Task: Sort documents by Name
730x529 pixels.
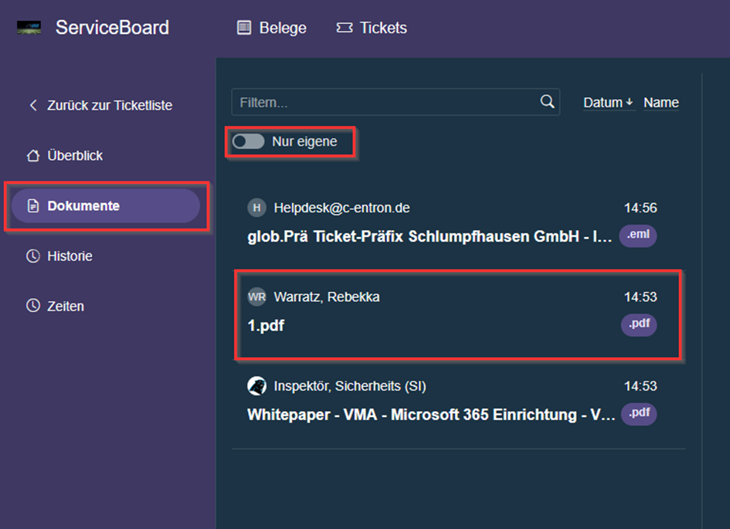Action: coord(660,103)
